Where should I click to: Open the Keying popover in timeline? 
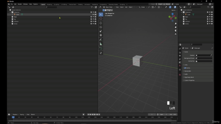coord(22,115)
